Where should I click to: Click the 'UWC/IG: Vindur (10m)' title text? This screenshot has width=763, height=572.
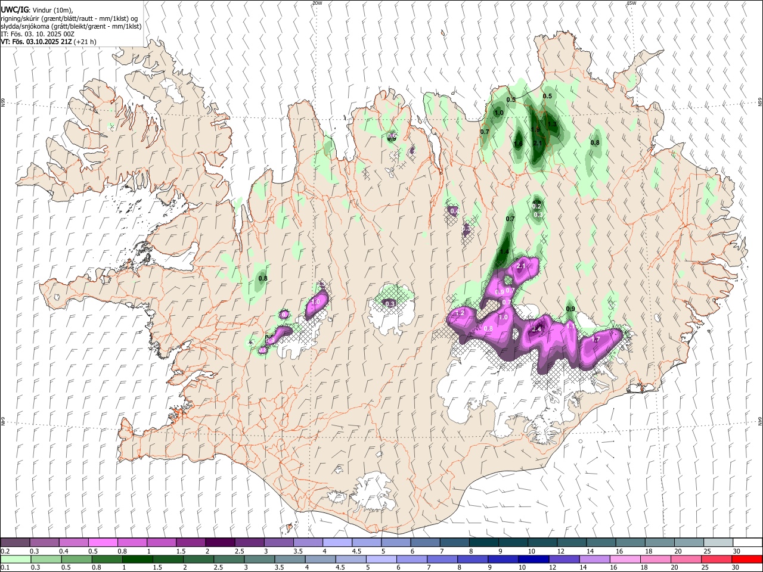(x=36, y=10)
